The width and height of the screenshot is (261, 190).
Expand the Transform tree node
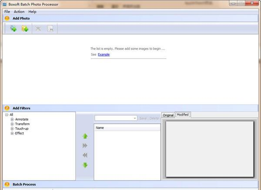[x=12, y=124]
